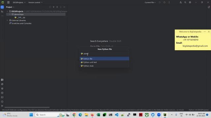Select Scratches and Consoles item

coord(21,23)
